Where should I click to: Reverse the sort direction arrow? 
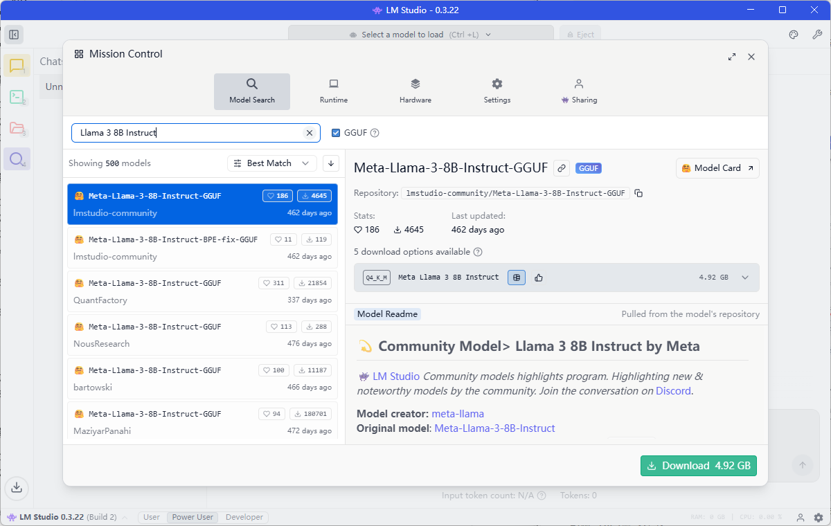tap(331, 163)
